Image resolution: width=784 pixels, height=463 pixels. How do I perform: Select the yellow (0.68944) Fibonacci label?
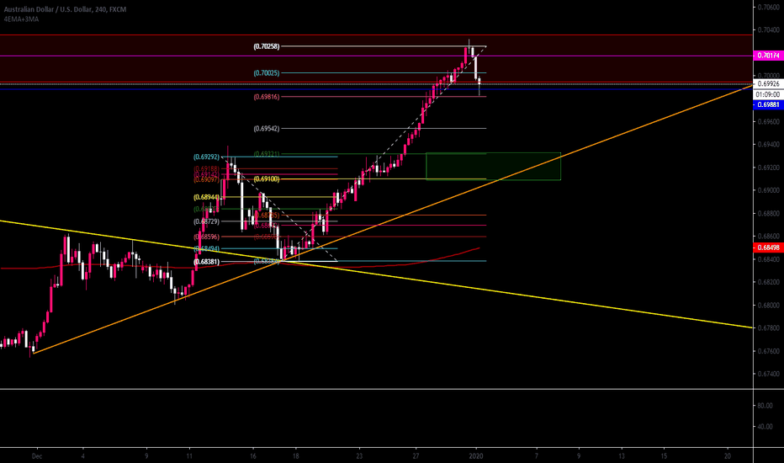[206, 197]
